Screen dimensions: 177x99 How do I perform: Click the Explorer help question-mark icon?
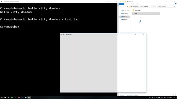click(x=176, y=4)
